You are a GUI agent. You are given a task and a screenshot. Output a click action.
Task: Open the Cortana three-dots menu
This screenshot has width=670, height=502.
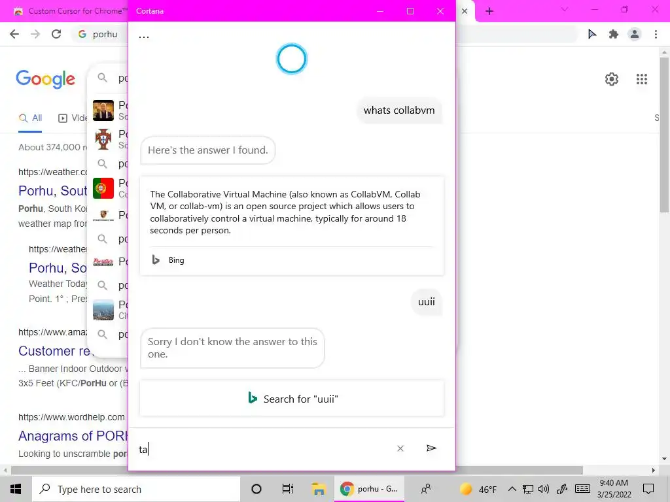tap(144, 37)
